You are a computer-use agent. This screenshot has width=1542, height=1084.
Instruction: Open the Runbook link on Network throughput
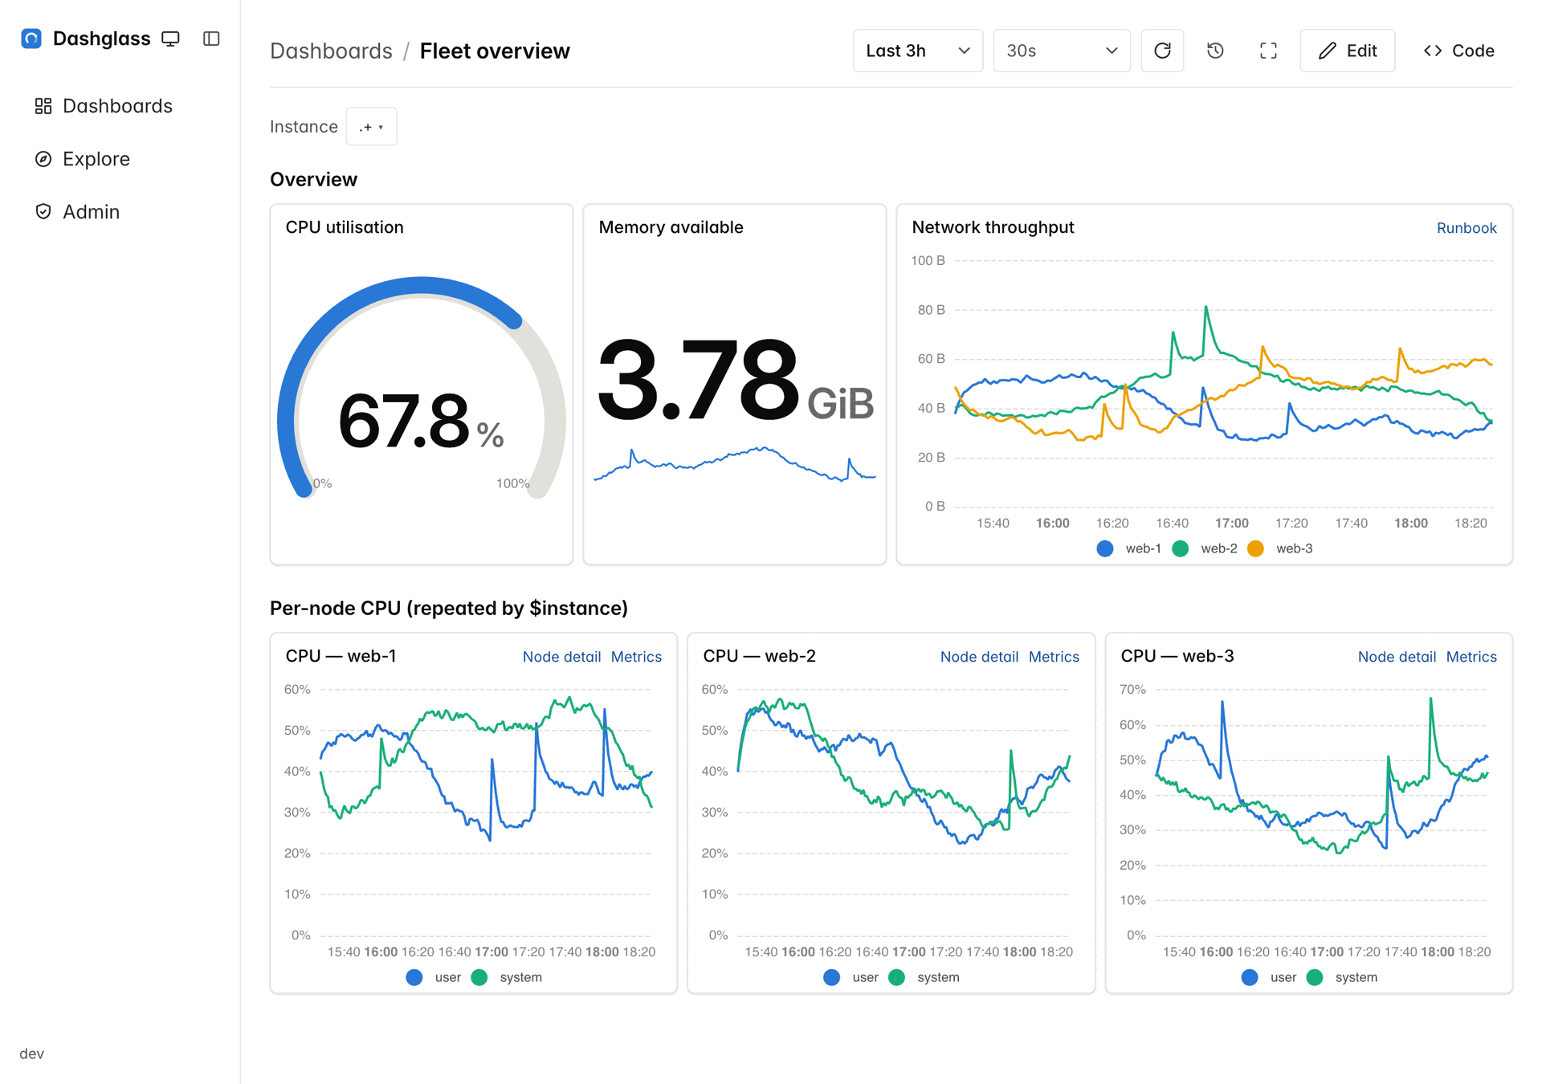1467,228
